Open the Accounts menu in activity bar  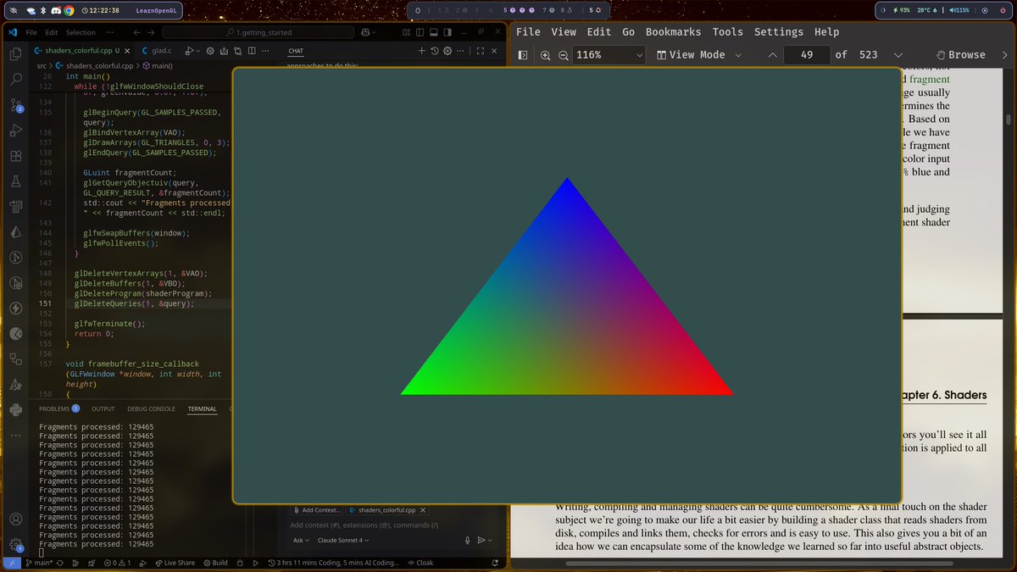click(x=15, y=519)
